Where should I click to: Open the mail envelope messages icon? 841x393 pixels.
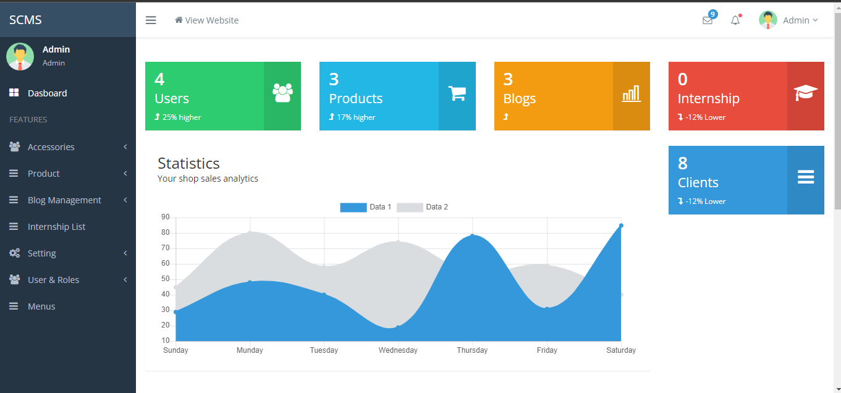tap(708, 20)
